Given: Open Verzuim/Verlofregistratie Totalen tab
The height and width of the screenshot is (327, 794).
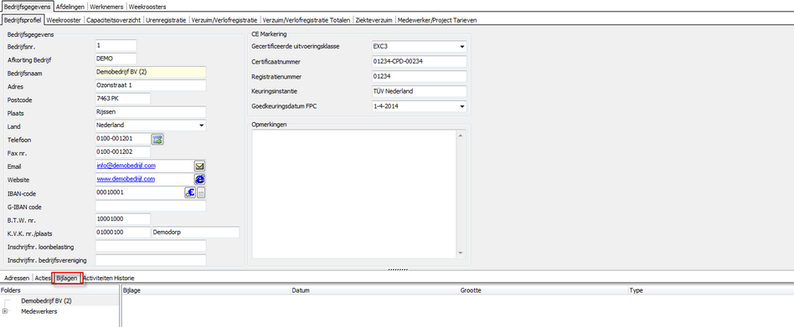Looking at the screenshot, I should 307,20.
